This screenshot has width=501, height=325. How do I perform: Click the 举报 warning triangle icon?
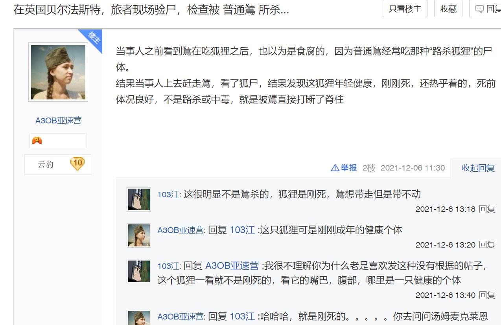[335, 168]
